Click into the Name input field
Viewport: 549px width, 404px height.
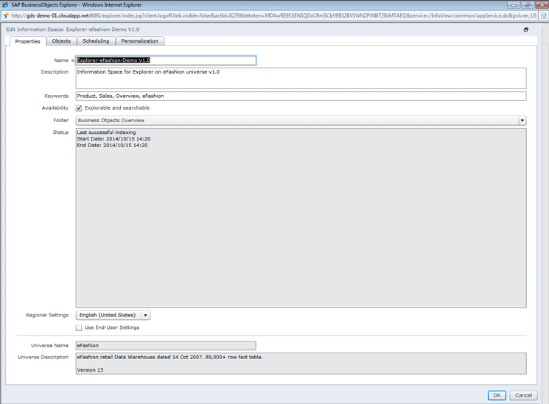tap(166, 60)
